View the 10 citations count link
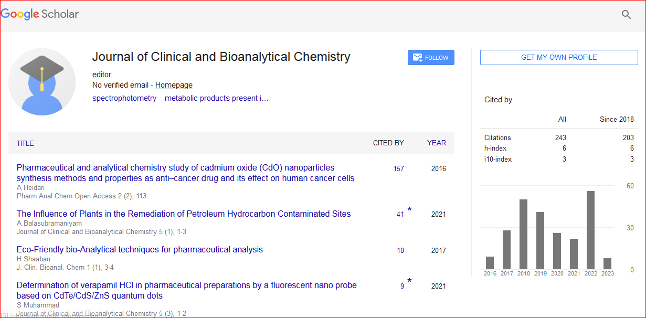This screenshot has width=646, height=318. coord(400,250)
